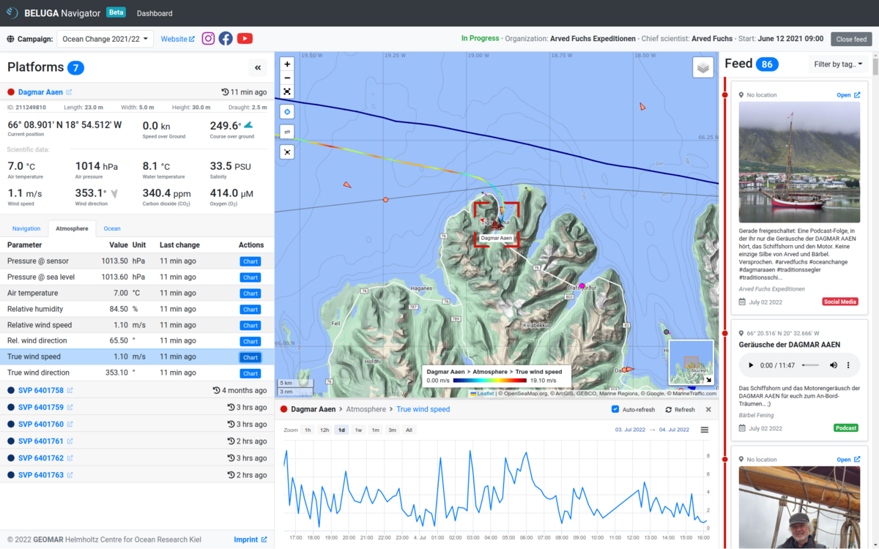Screen dimensions: 879x549
Task: Open the Filter by tag dropdown
Action: pos(837,64)
